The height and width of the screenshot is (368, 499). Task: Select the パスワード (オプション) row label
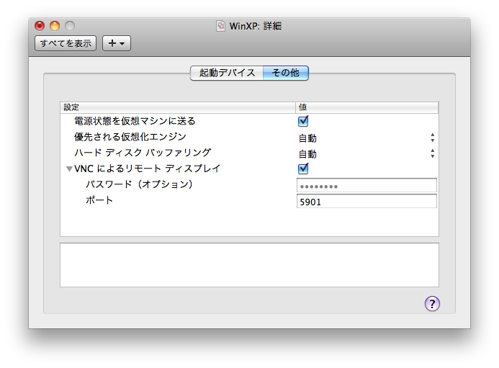(x=139, y=184)
